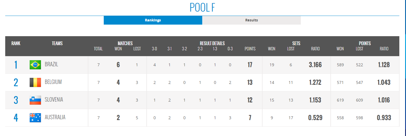Click Brazil's 17 points value
This screenshot has height=136, width=406.
point(250,65)
